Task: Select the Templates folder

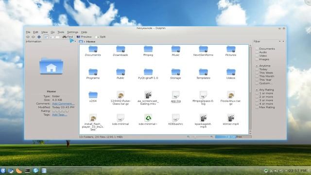Action: tap(203, 74)
